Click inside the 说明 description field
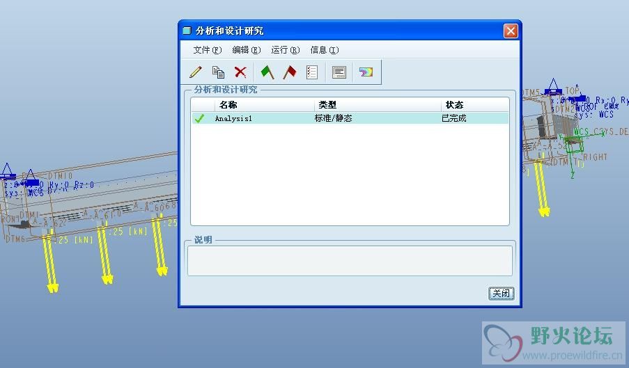629x368 pixels. (x=350, y=261)
